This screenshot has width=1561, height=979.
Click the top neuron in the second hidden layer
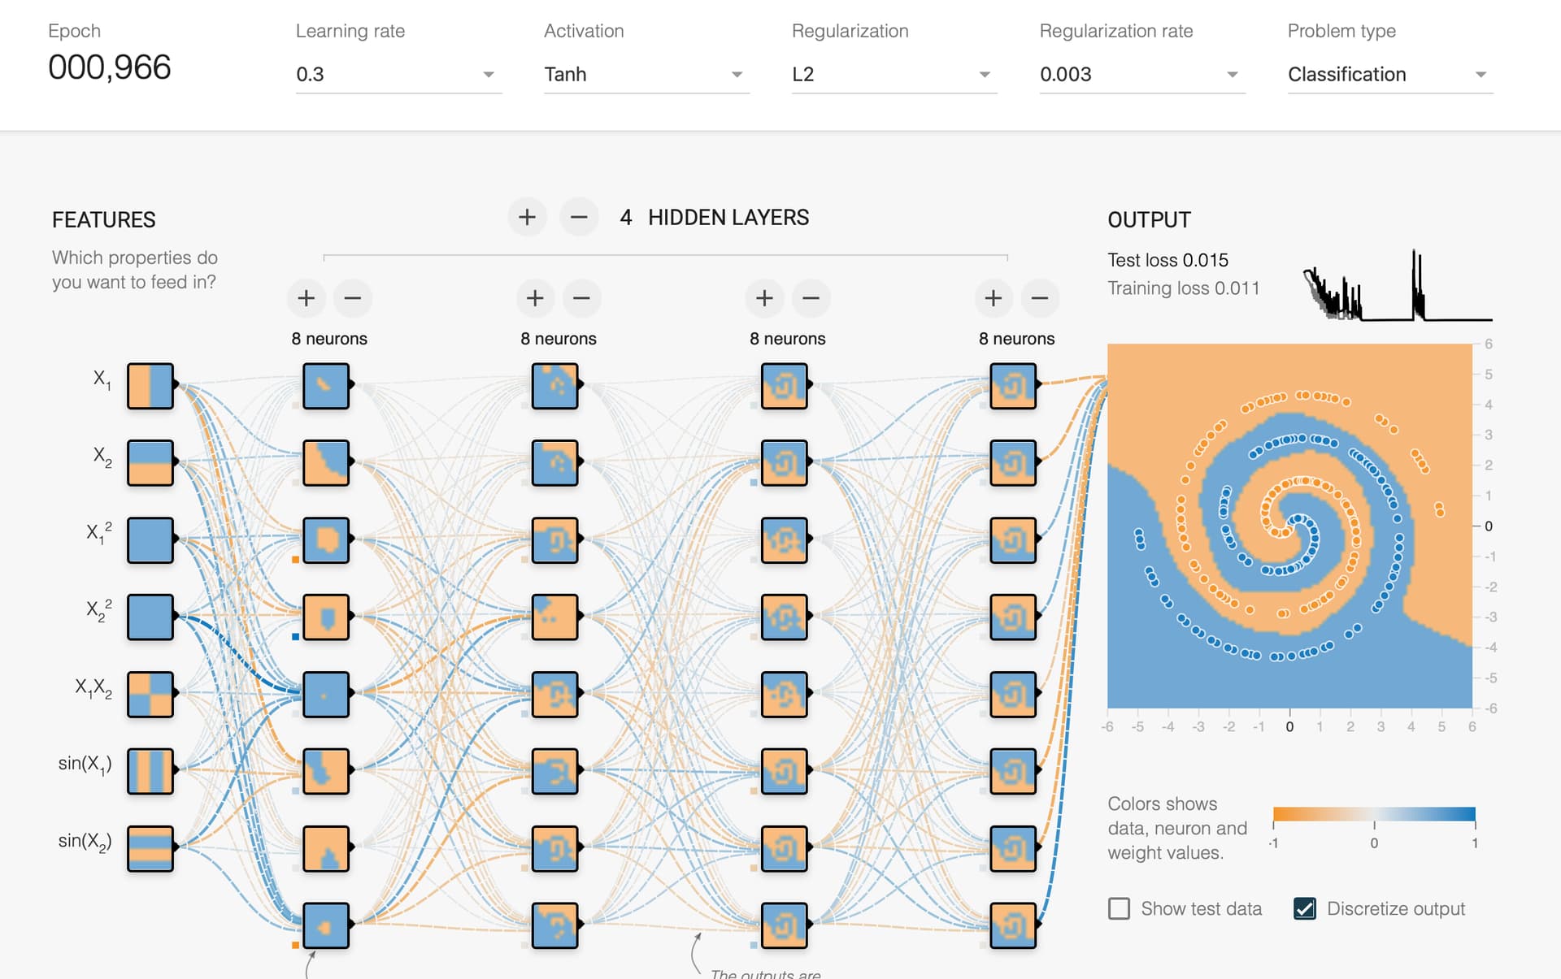[x=554, y=387]
